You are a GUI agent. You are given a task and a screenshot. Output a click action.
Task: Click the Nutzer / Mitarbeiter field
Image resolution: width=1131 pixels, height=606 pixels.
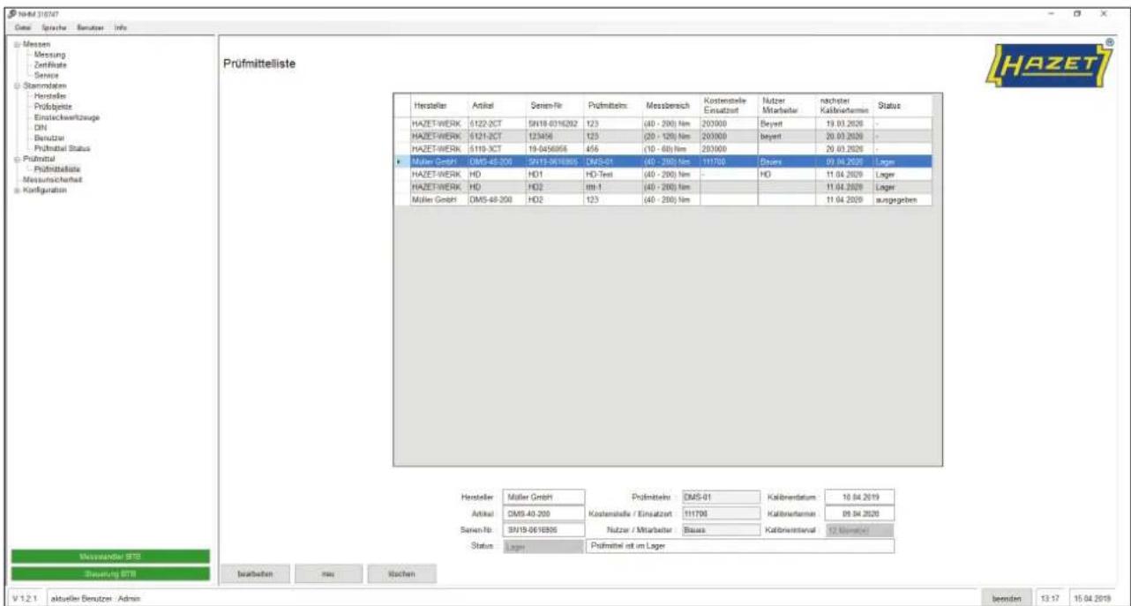click(x=721, y=530)
